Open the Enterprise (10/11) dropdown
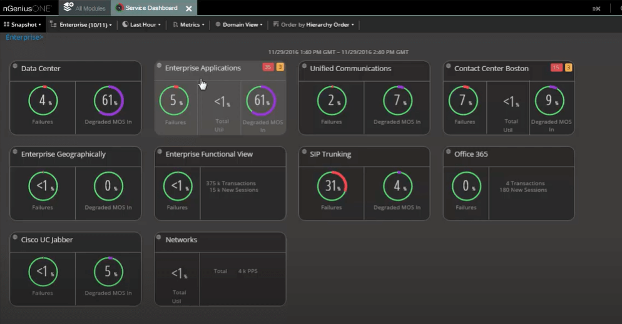This screenshot has height=324, width=622. [x=81, y=24]
